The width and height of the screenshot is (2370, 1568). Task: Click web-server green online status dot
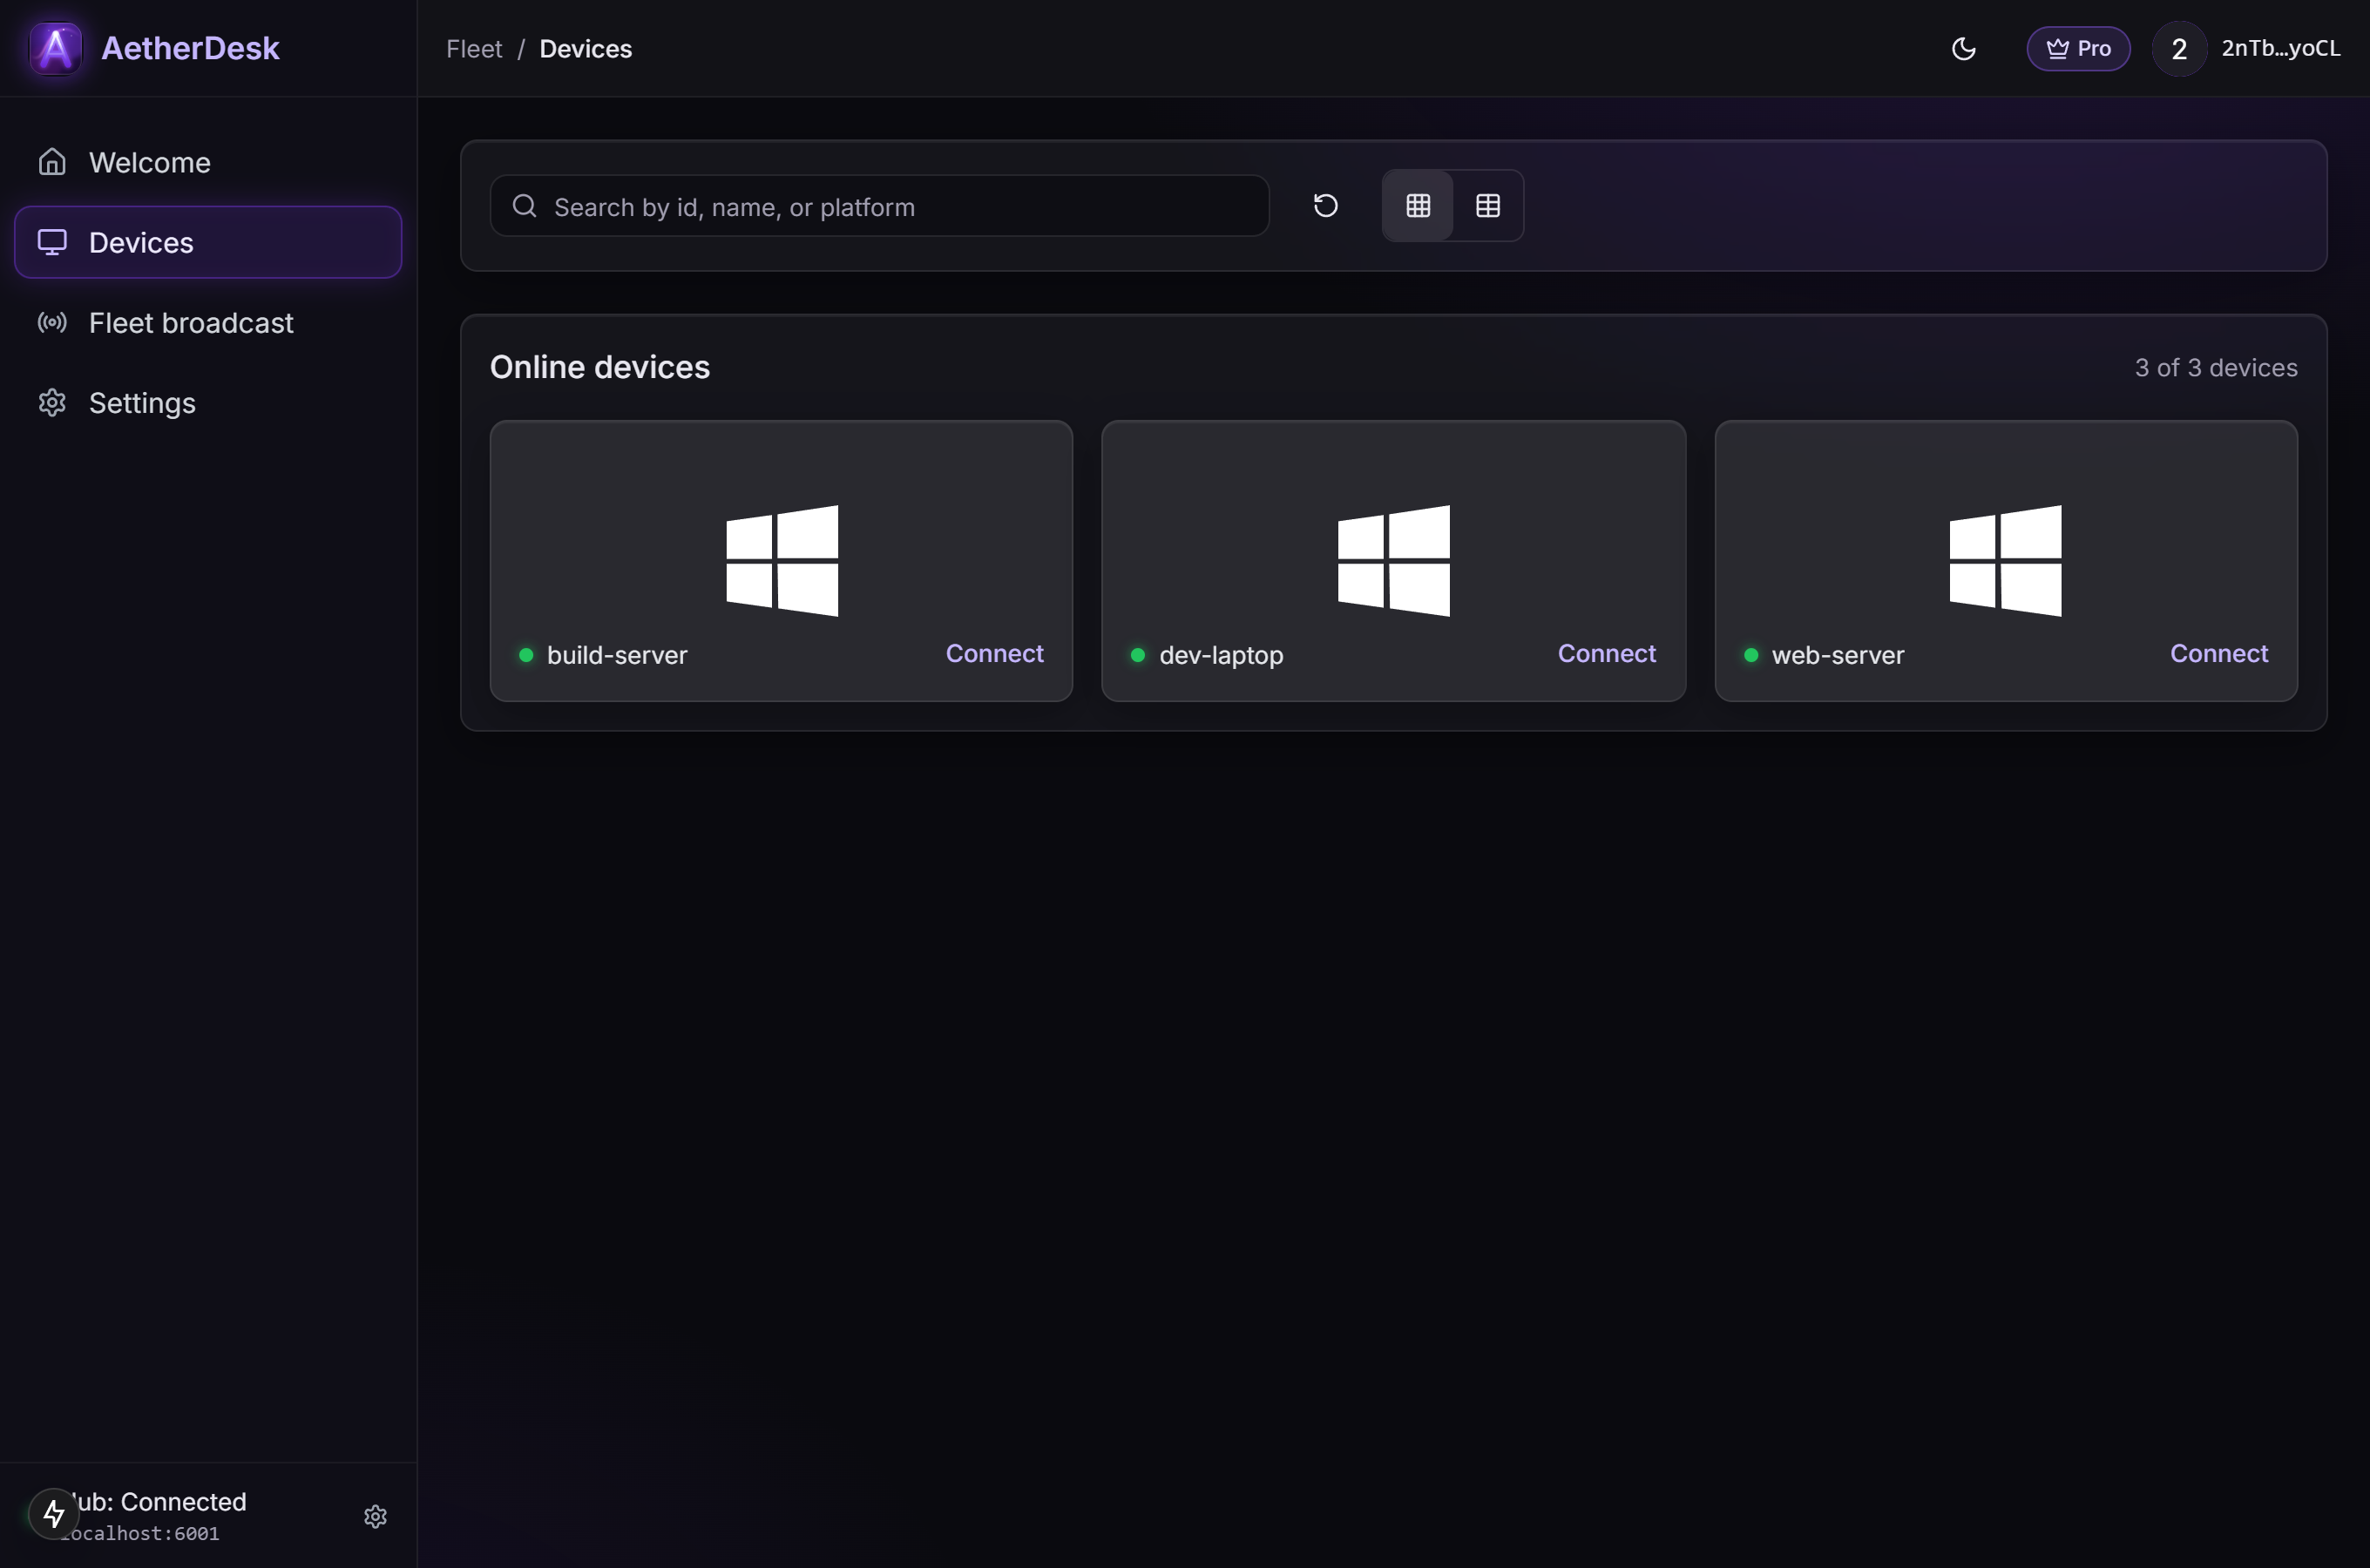coord(1751,655)
